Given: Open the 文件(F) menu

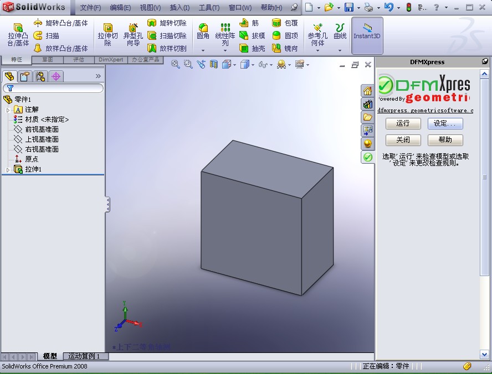Looking at the screenshot, I should [x=90, y=8].
